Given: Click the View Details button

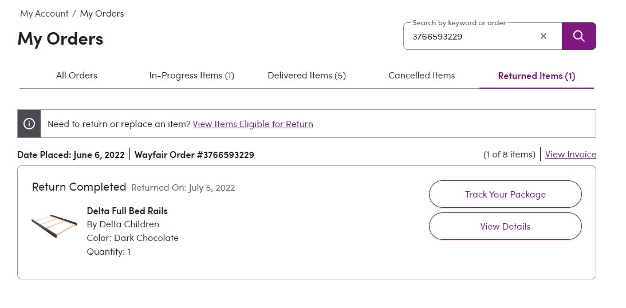Looking at the screenshot, I should click(x=505, y=226).
